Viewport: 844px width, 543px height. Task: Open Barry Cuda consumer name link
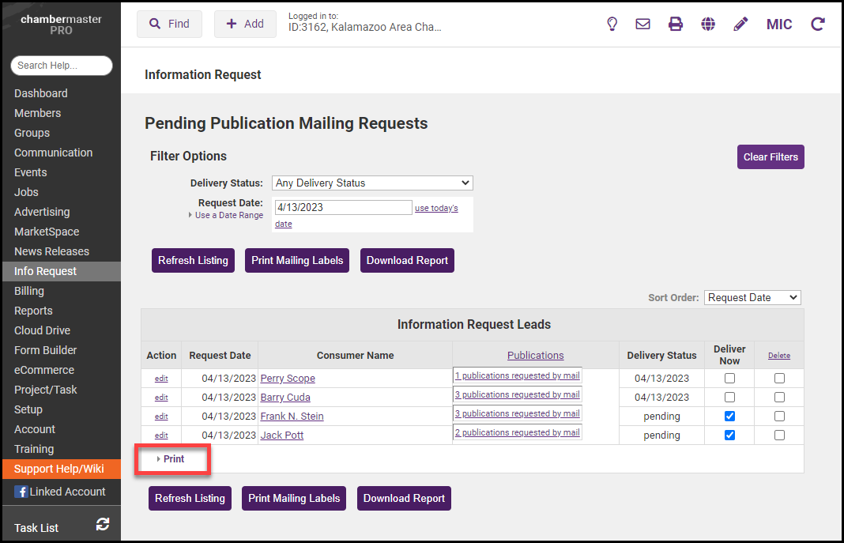click(x=285, y=397)
